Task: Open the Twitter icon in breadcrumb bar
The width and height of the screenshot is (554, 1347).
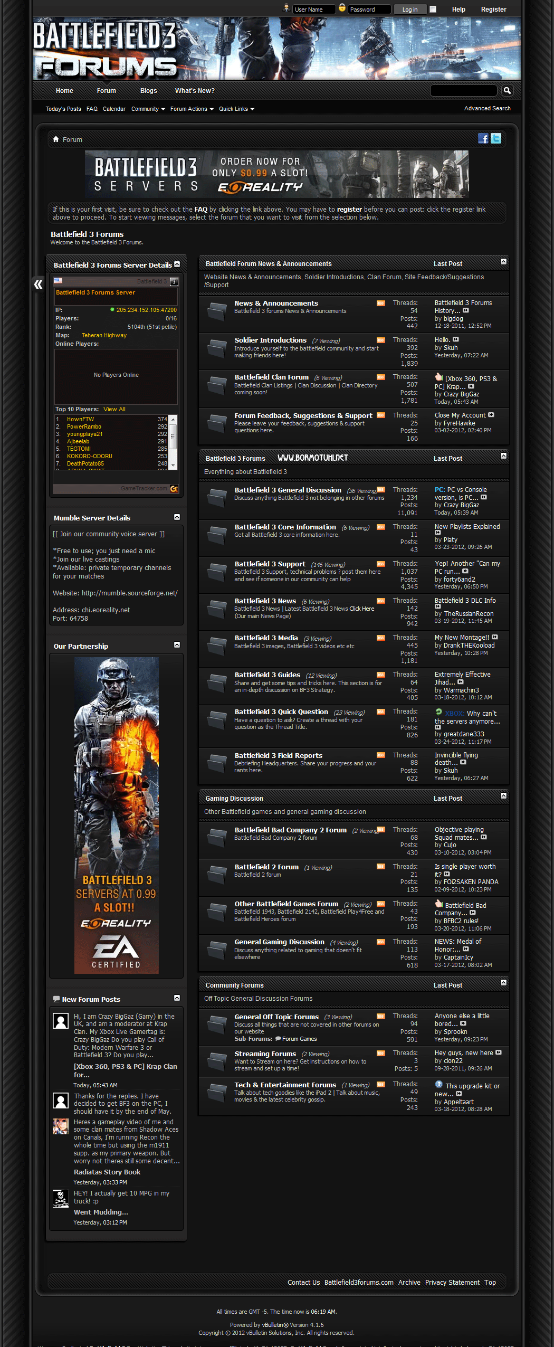Action: (x=496, y=138)
